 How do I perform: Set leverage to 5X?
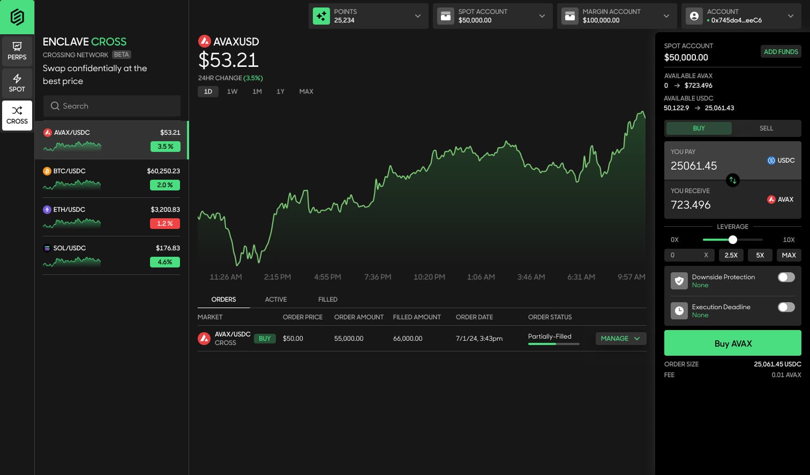pyautogui.click(x=760, y=255)
